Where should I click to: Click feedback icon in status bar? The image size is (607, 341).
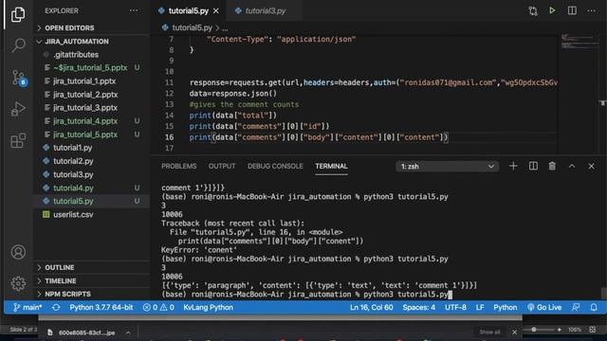(x=576, y=307)
